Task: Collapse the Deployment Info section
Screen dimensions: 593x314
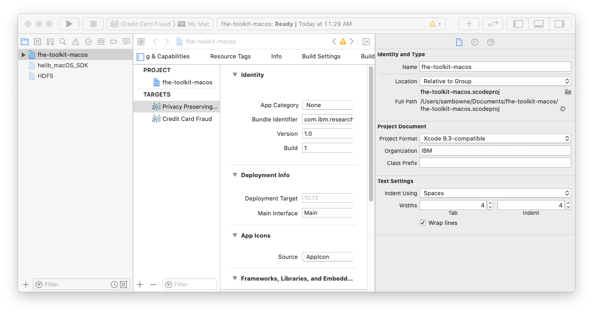Action: click(x=235, y=175)
